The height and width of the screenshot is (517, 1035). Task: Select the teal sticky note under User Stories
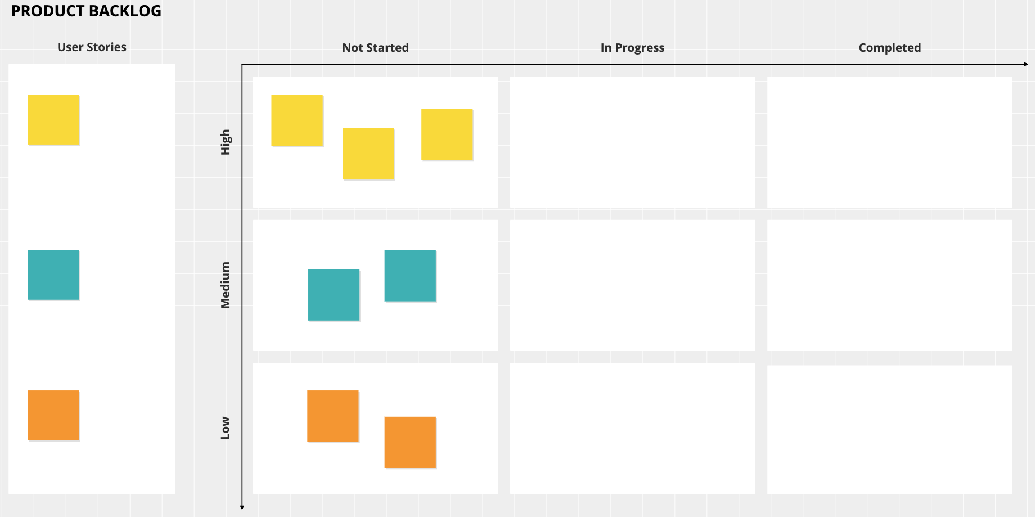pos(53,275)
